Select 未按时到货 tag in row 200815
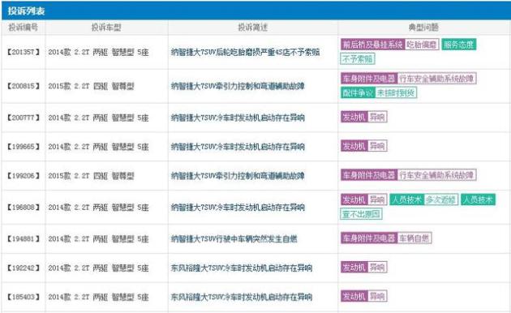Viewport: 511px width, 313px height. [x=396, y=92]
